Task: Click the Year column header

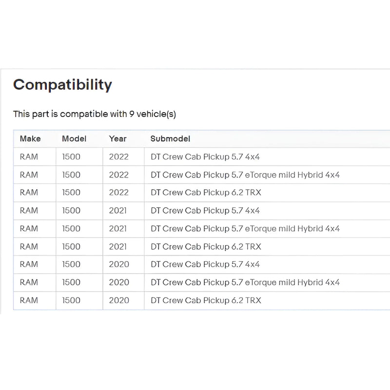Action: (x=117, y=138)
